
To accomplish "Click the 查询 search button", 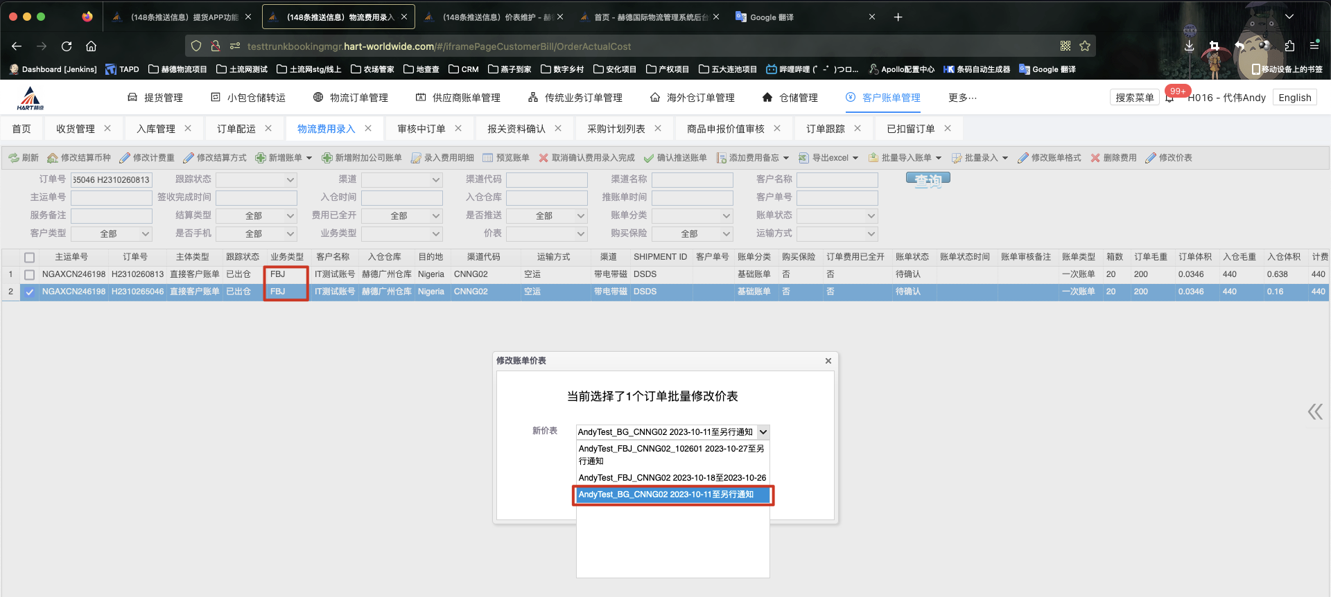I will (928, 179).
